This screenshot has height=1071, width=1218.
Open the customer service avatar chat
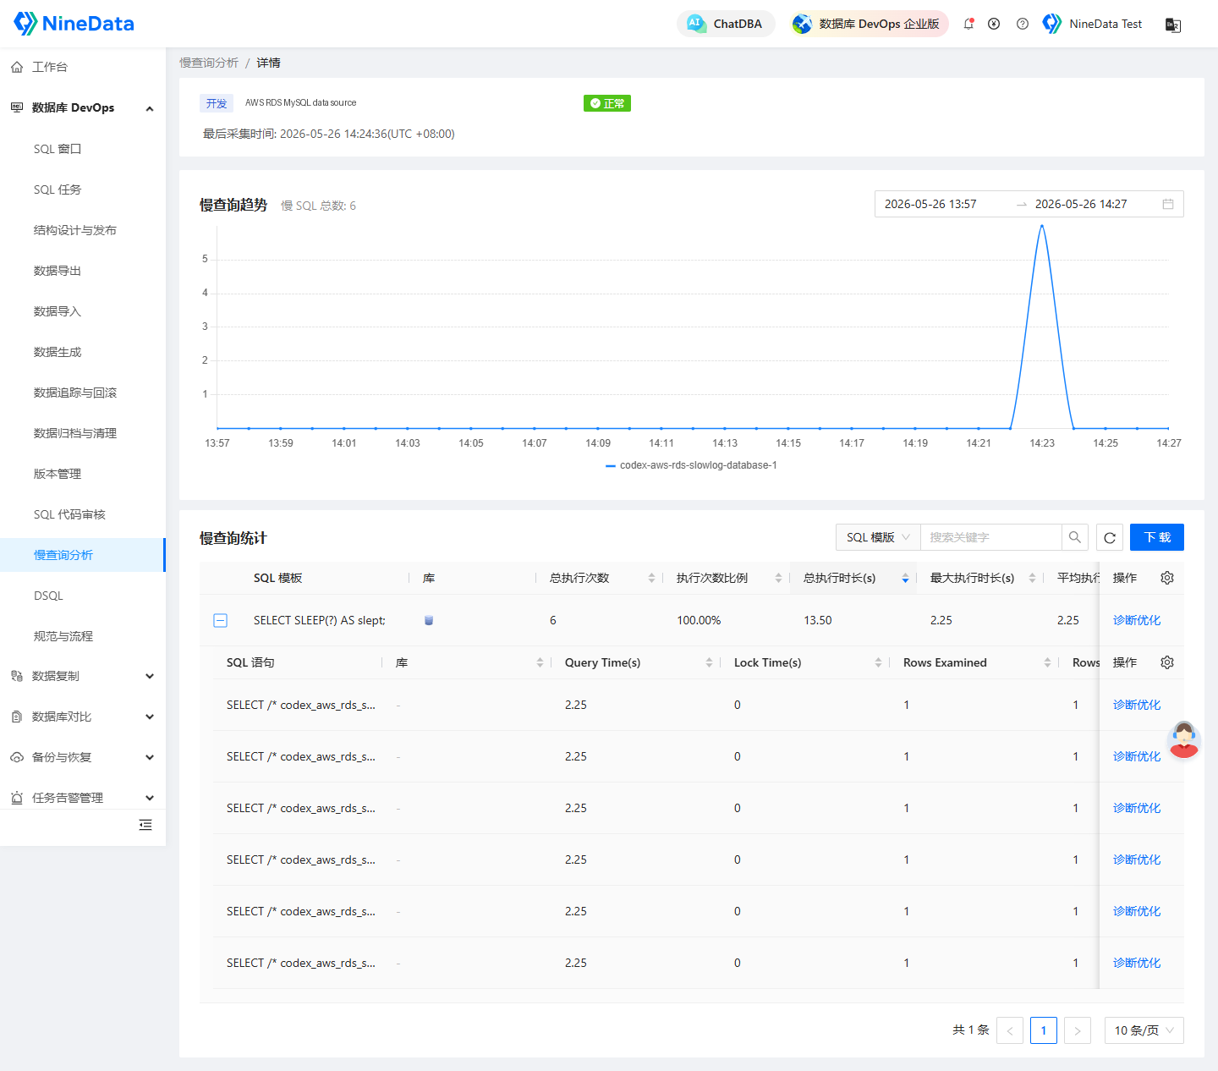(1183, 739)
